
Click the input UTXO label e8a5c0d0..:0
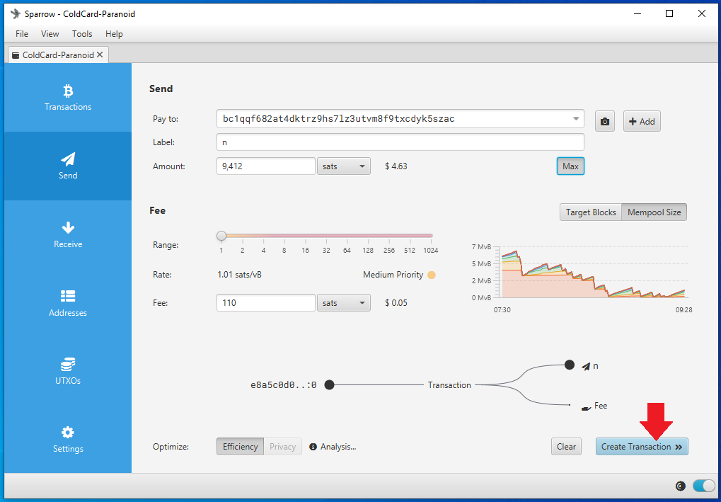pos(283,385)
